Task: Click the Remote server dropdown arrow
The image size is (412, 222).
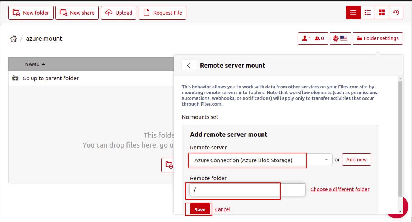Action: pyautogui.click(x=327, y=160)
